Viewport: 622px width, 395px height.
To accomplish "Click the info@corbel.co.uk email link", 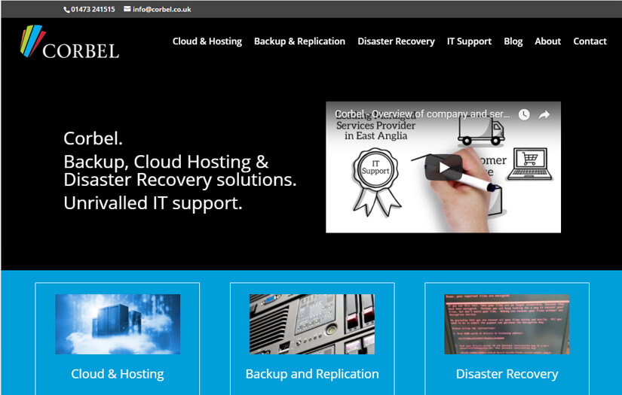I will 162,9.
